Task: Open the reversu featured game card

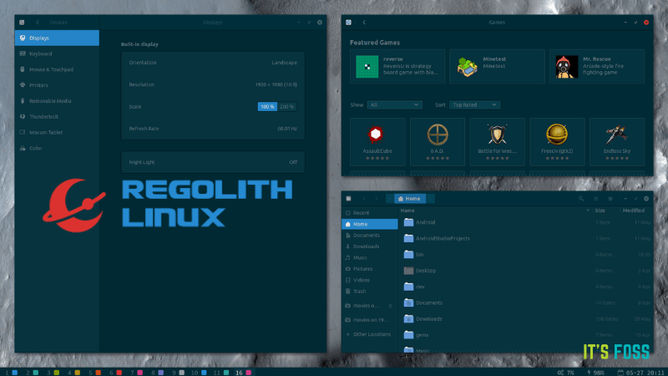Action: (x=397, y=67)
